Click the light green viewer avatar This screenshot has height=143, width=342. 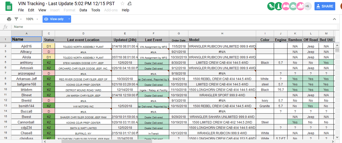coord(293,6)
